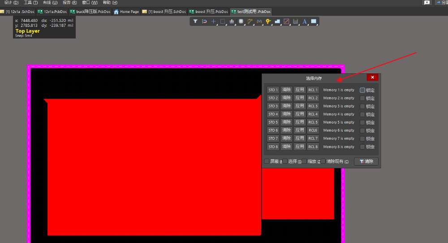The image size is (448, 243).
Task: Open the buck降压版.PcbDoc tab
Action: click(x=90, y=12)
